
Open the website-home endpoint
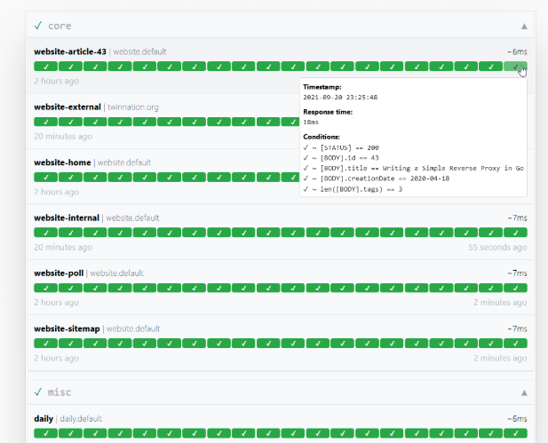(x=62, y=162)
